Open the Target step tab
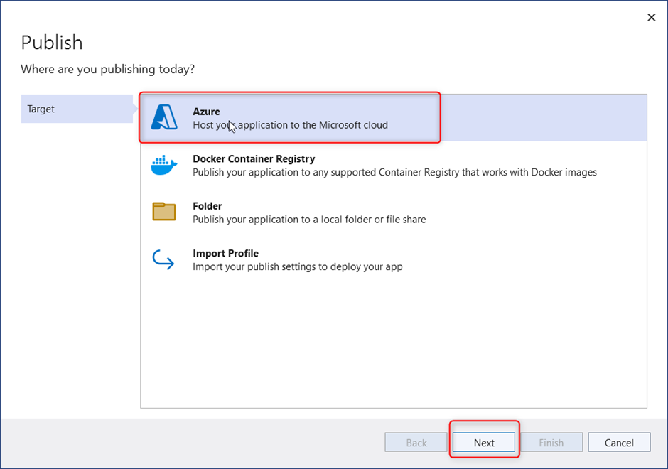The width and height of the screenshot is (668, 469). (x=77, y=109)
